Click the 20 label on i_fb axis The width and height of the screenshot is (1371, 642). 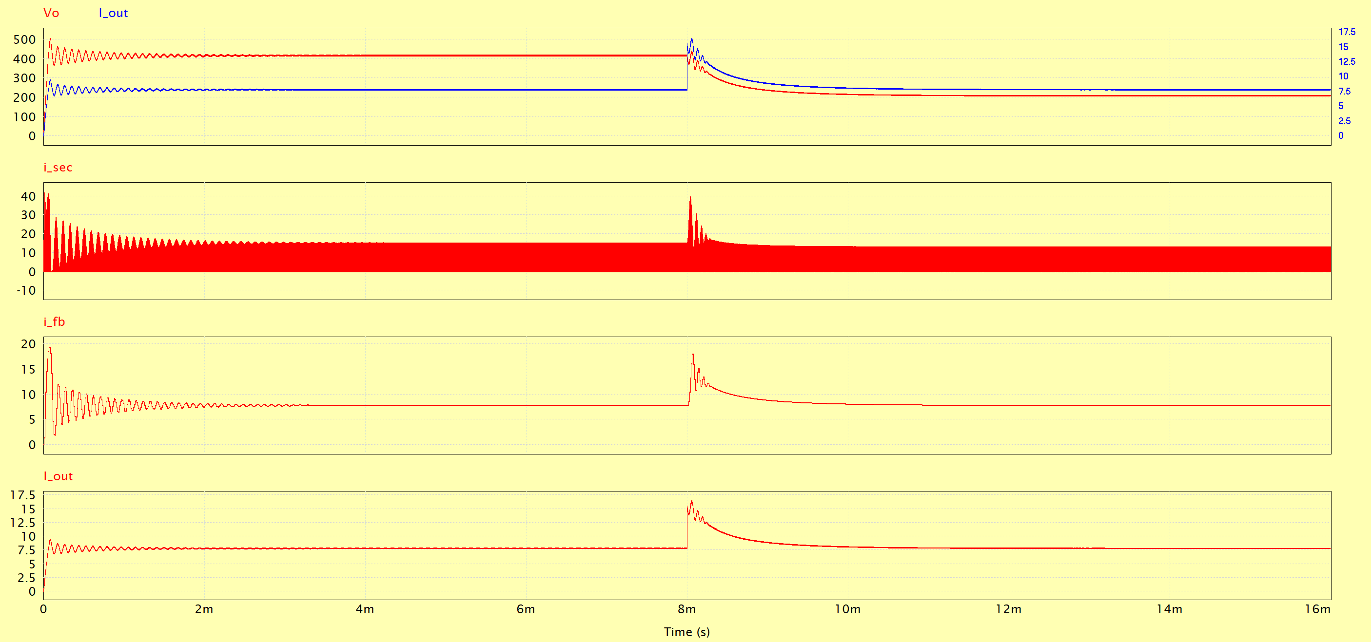pos(28,344)
